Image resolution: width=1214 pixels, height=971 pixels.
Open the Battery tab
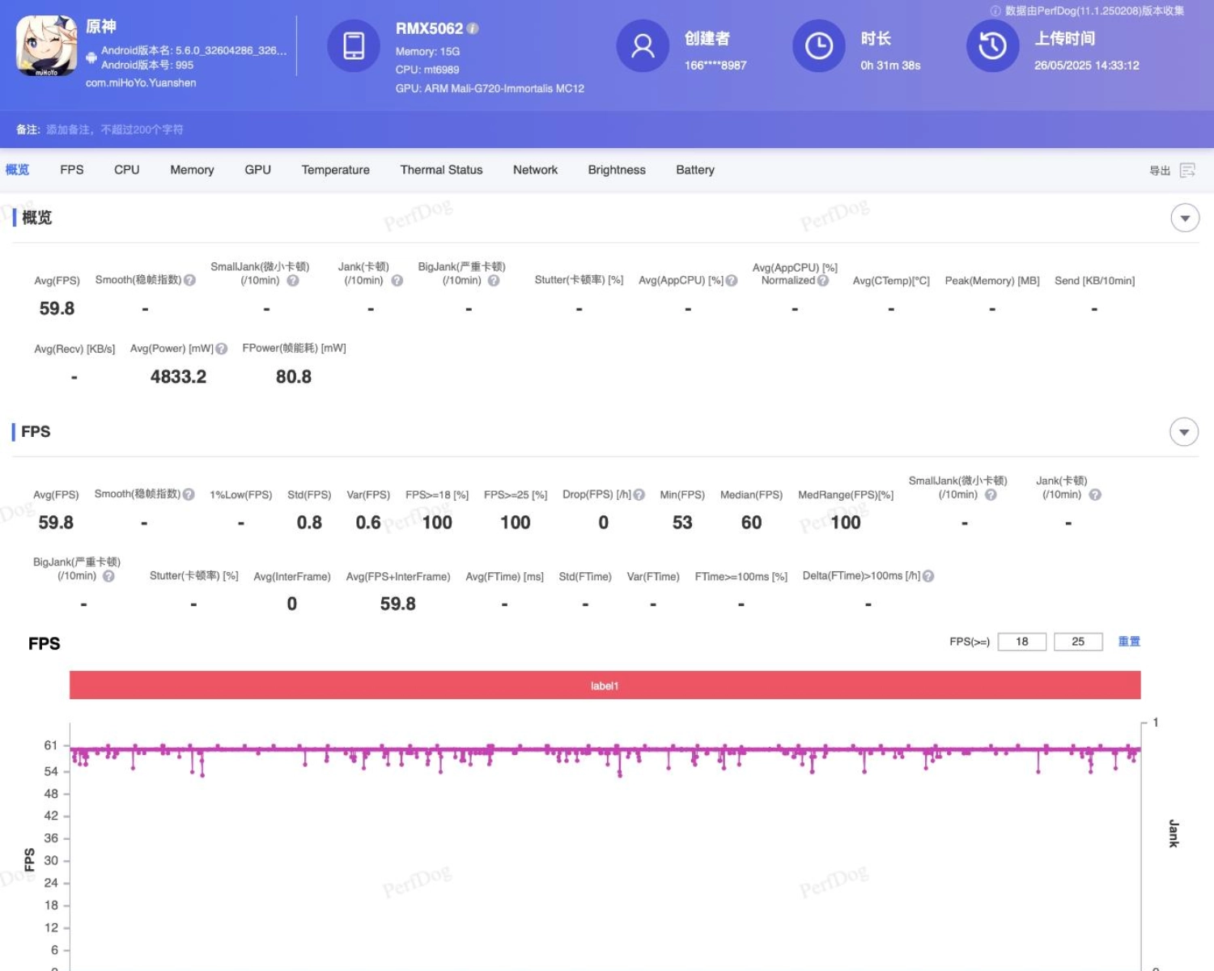[695, 170]
